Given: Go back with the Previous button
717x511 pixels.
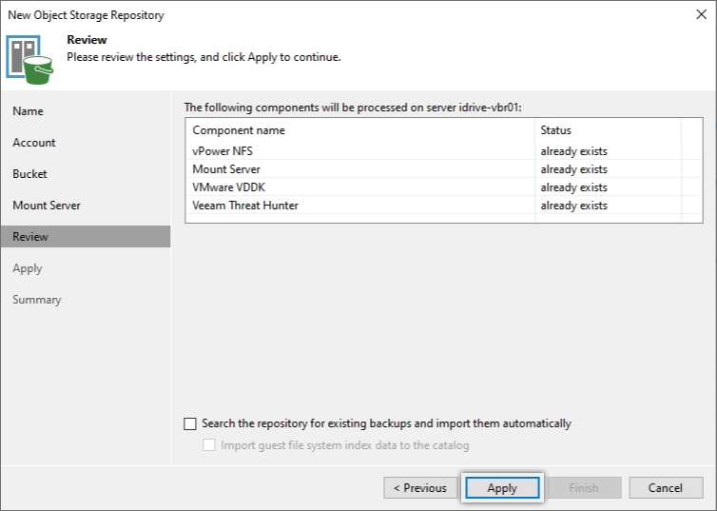Looking at the screenshot, I should 420,487.
